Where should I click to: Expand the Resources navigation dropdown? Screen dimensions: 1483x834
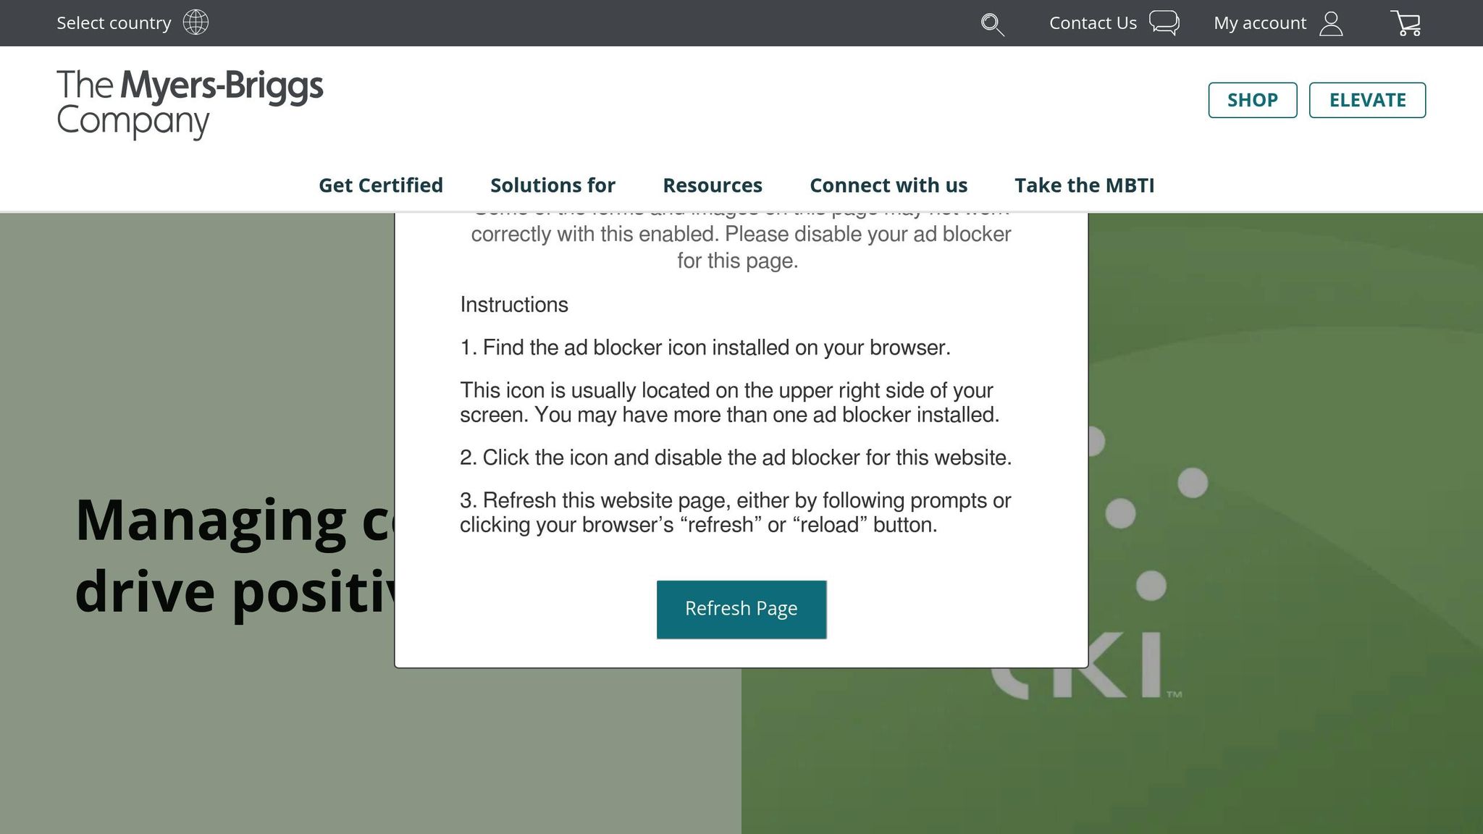click(712, 185)
